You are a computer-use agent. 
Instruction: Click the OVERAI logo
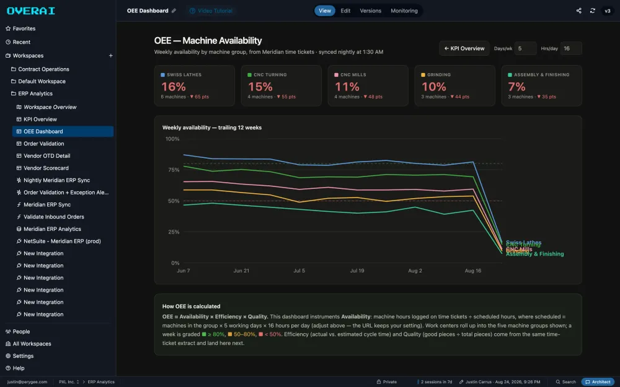pos(31,11)
